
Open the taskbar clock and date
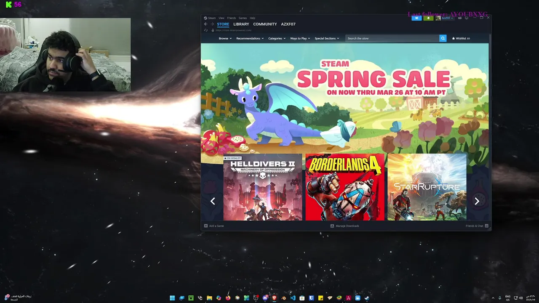click(x=531, y=298)
